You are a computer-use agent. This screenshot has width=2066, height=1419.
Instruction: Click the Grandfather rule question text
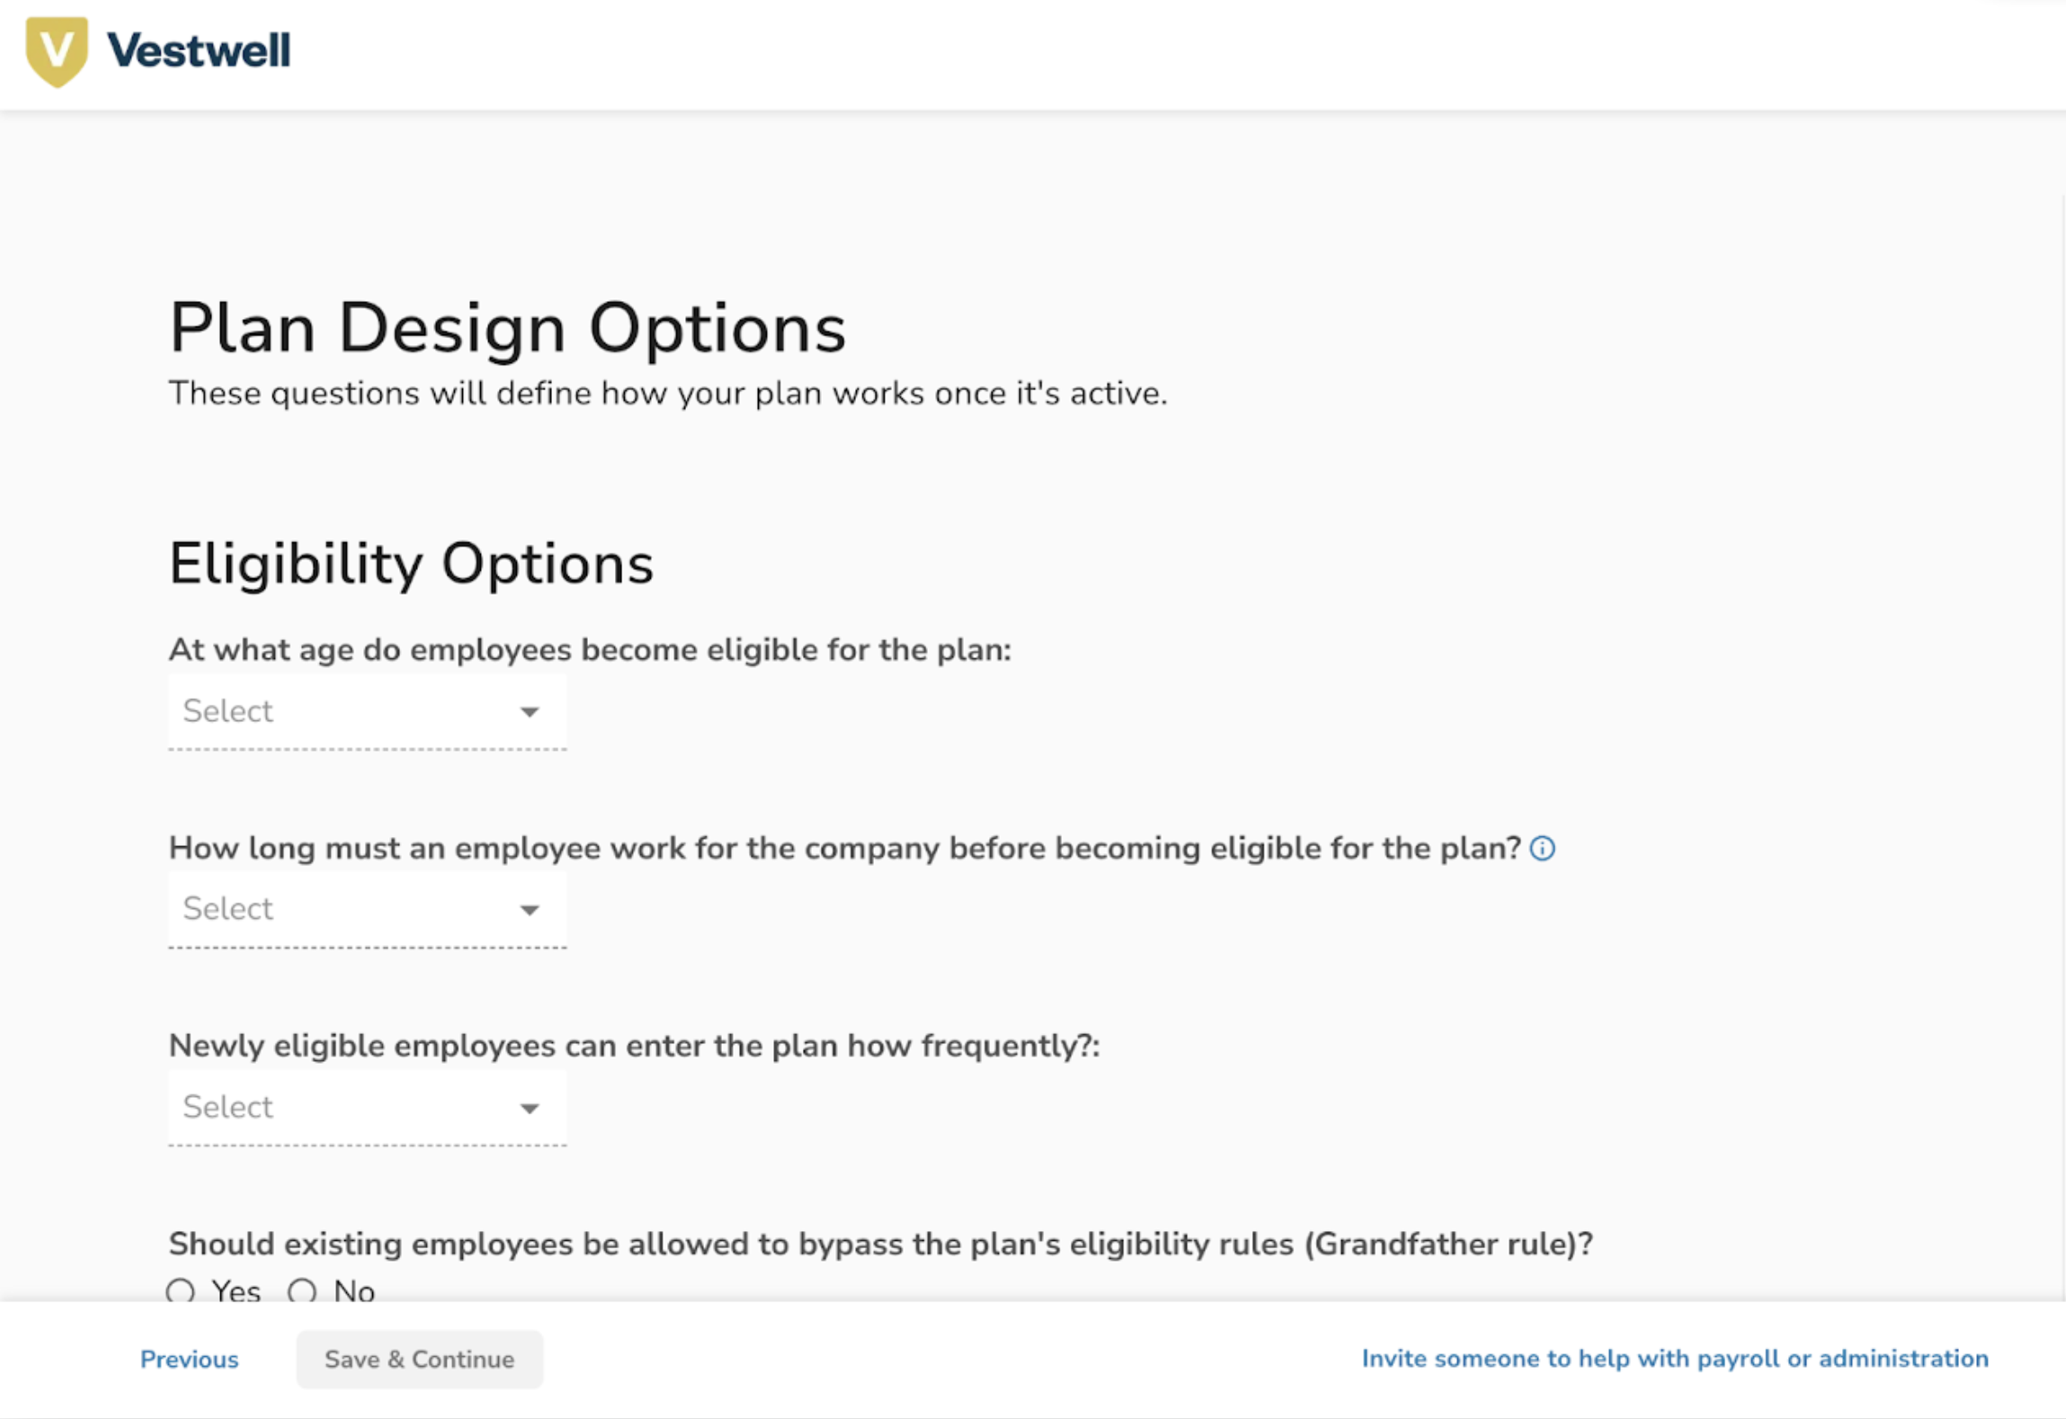[x=880, y=1244]
